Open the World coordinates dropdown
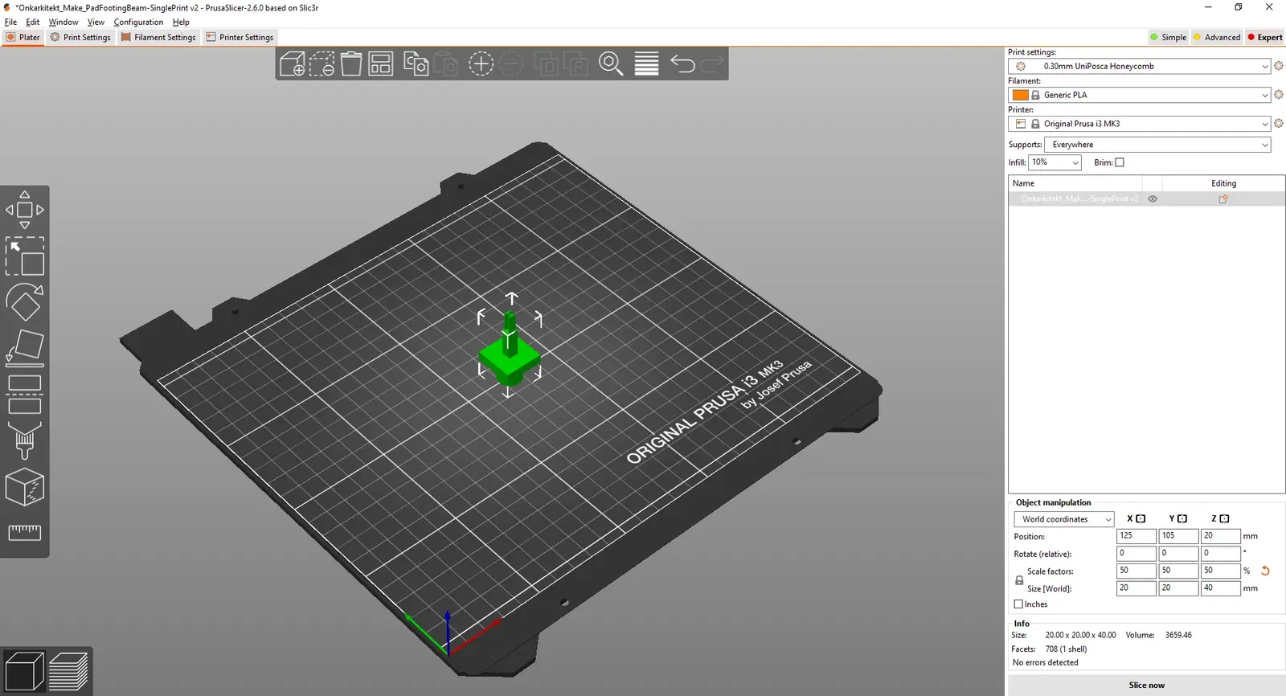Viewport: 1286px width, 696px height. point(1064,519)
